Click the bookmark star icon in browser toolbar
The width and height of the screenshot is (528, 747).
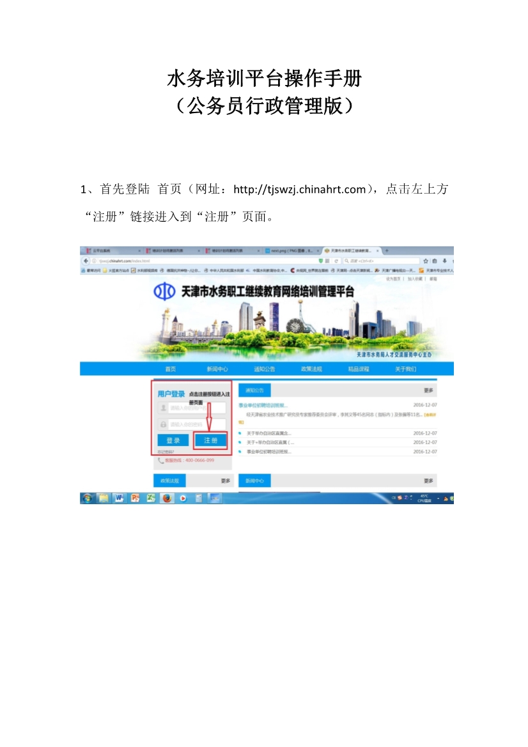[x=426, y=261]
